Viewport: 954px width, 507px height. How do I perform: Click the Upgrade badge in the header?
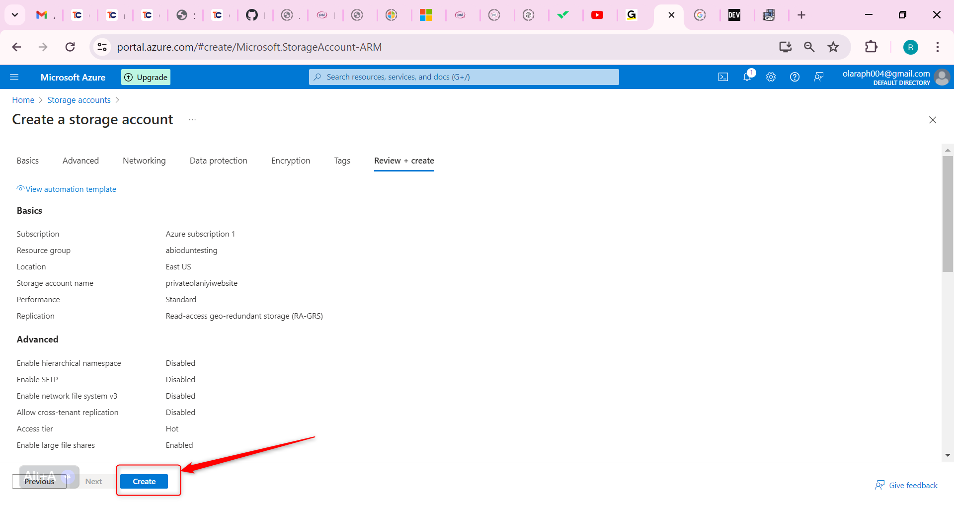coord(146,77)
